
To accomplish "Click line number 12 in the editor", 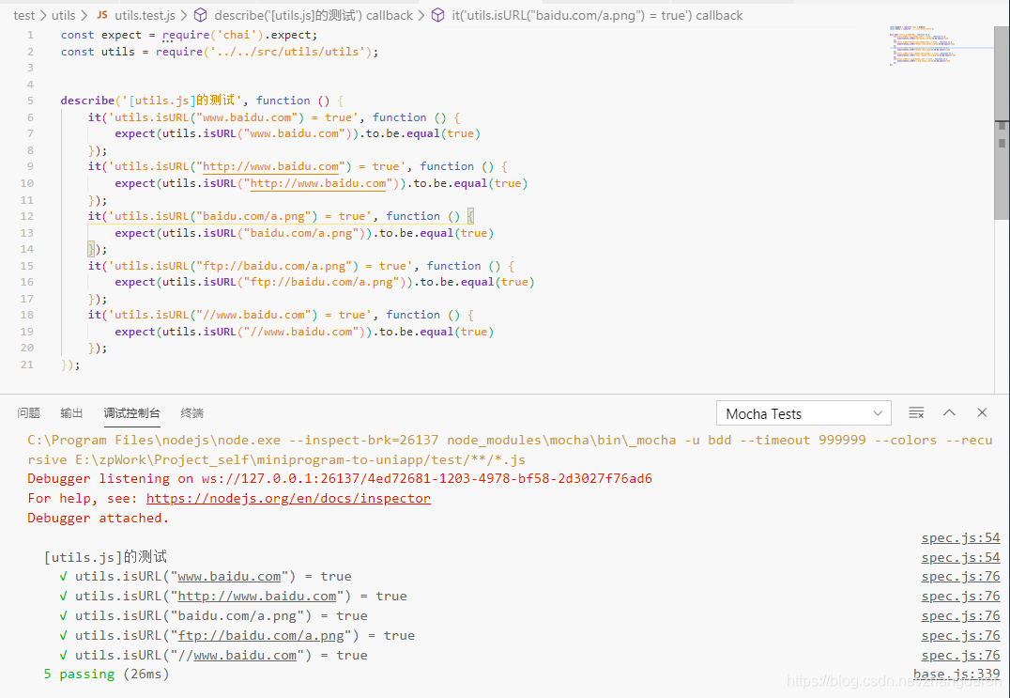I will (x=26, y=216).
